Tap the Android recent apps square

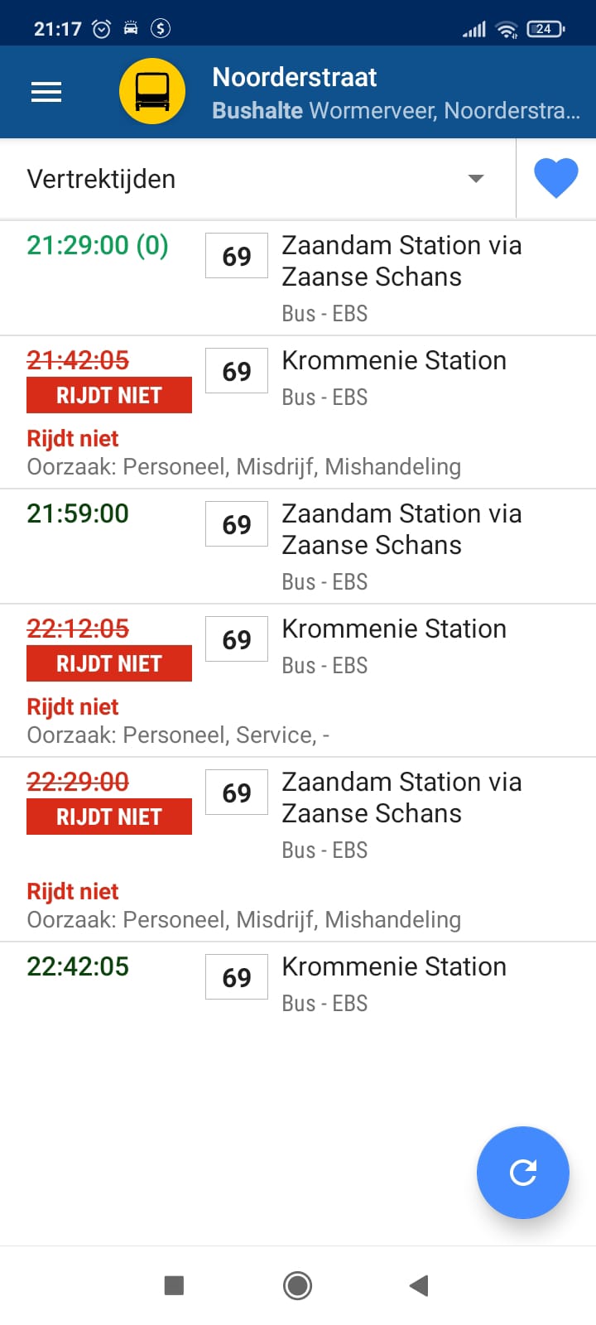[174, 1285]
